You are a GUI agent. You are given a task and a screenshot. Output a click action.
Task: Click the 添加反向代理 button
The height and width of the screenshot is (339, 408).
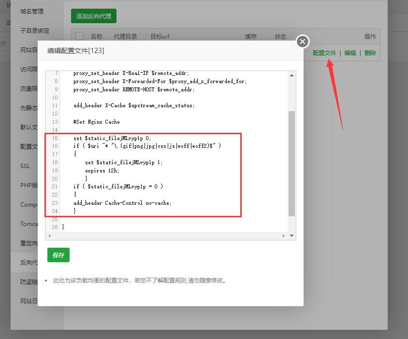(x=94, y=16)
